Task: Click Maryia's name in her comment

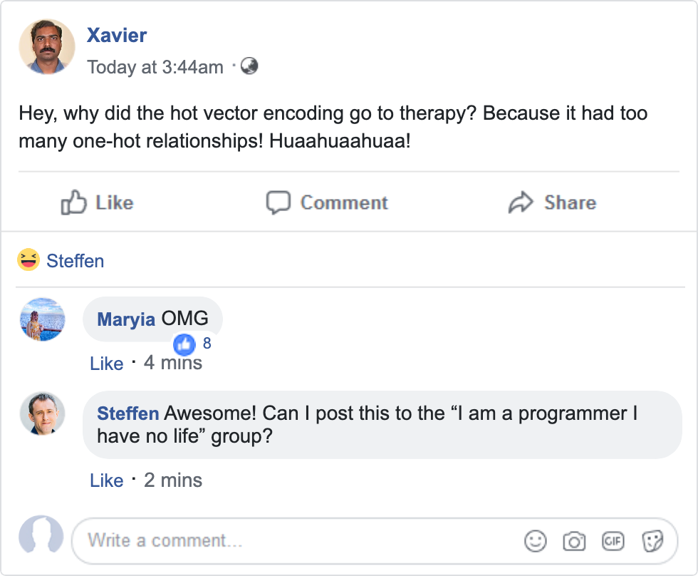Action: [126, 319]
